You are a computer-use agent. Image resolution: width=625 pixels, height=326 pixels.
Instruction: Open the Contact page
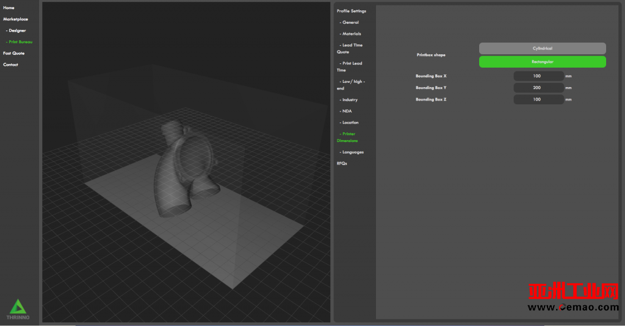[11, 65]
